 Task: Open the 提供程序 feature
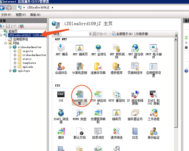(x=117, y=68)
